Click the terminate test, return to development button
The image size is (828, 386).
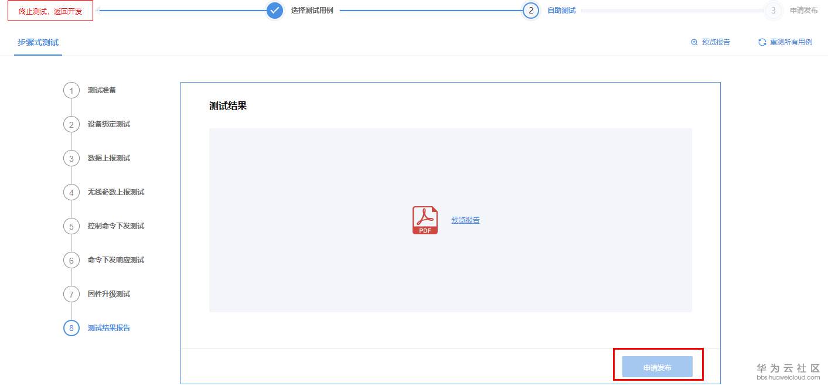pyautogui.click(x=50, y=11)
